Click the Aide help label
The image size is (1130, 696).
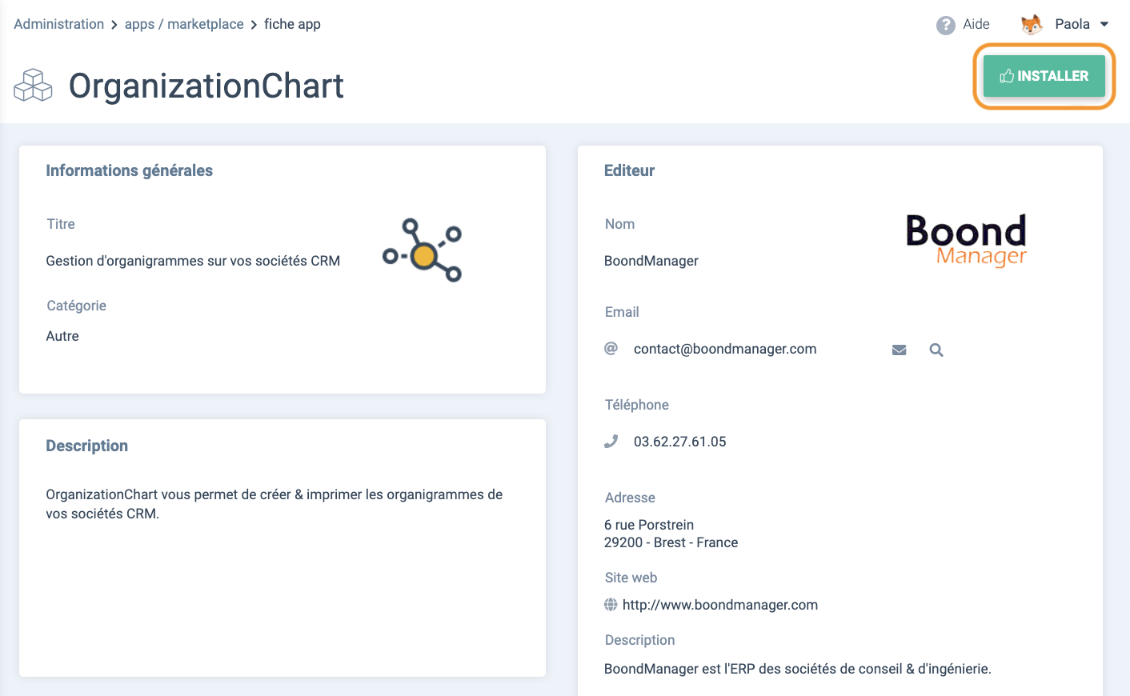pyautogui.click(x=976, y=25)
